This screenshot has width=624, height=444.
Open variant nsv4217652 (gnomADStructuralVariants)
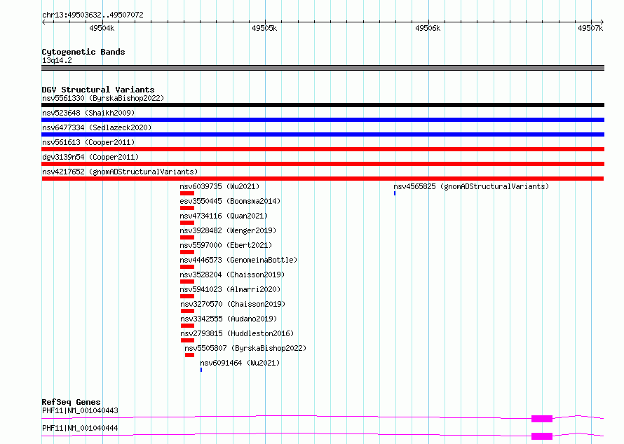pos(120,172)
